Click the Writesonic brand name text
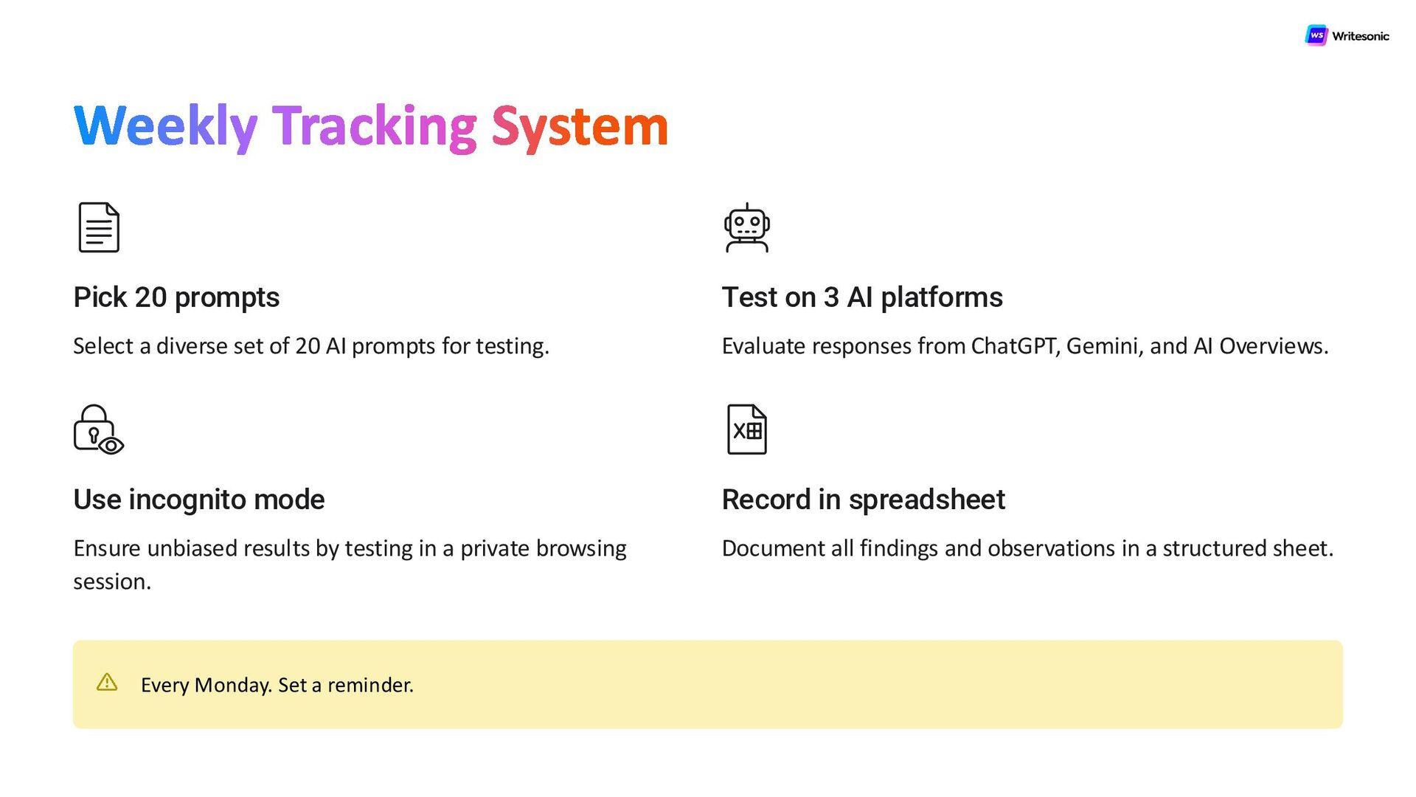Viewport: 1416px width, 797px height. click(x=1360, y=36)
